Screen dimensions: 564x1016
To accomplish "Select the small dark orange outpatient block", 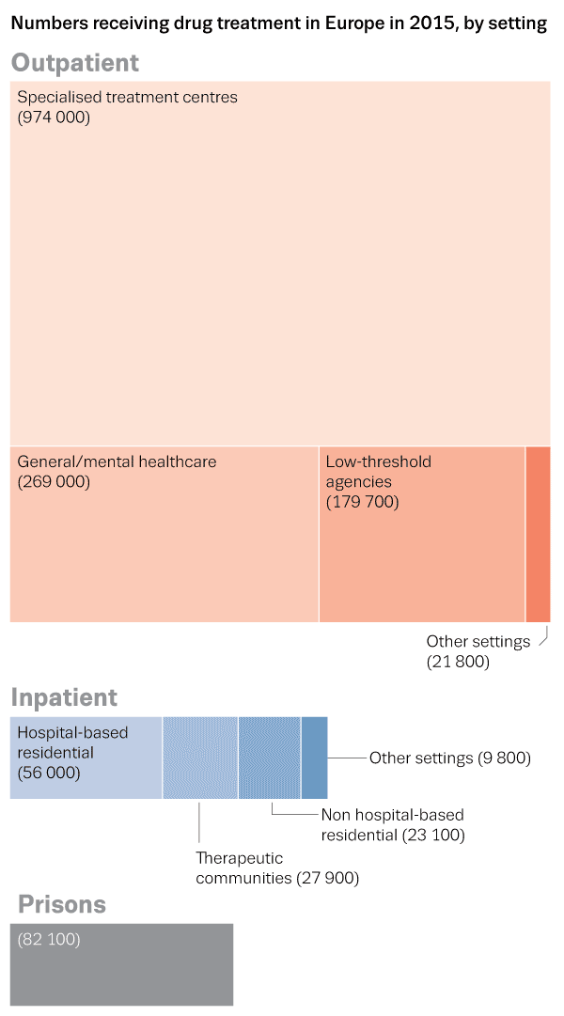I will tap(538, 534).
